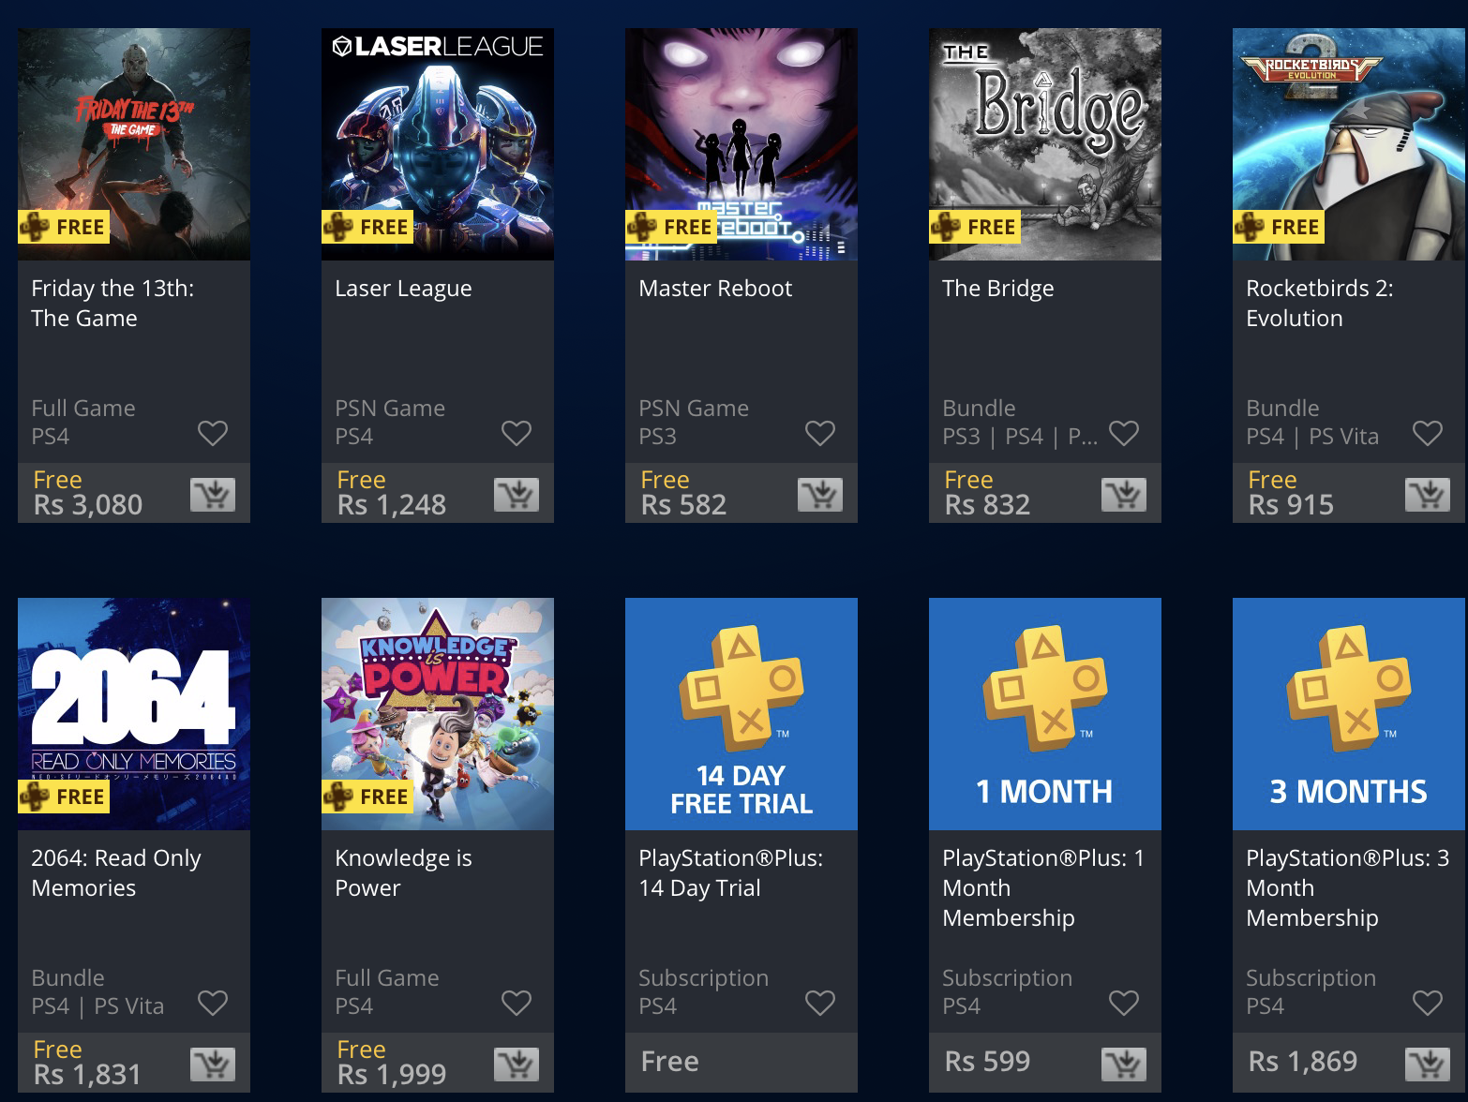The width and height of the screenshot is (1468, 1102).
Task: Add 1 Month Membership to cart
Action: tap(1124, 1064)
